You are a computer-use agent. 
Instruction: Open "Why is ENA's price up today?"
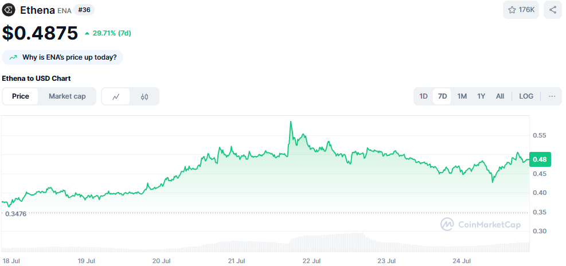[69, 57]
